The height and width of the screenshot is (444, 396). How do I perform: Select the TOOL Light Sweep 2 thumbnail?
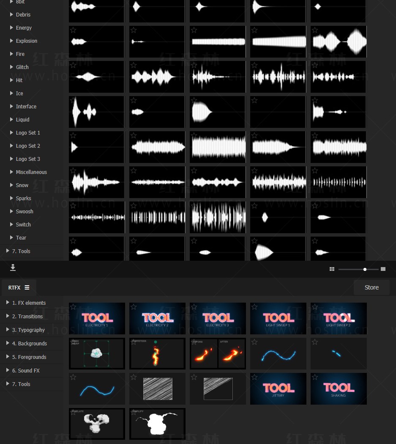339,319
